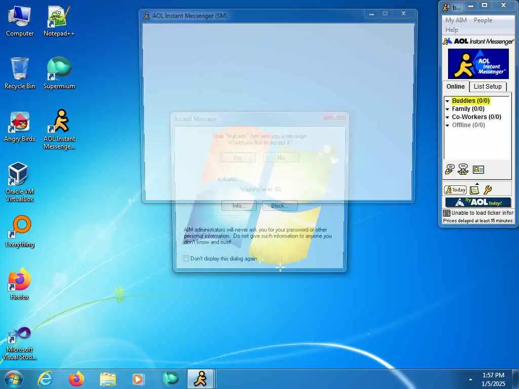Show hidden icons in system tray
The width and height of the screenshot is (519, 389).
coord(470,379)
